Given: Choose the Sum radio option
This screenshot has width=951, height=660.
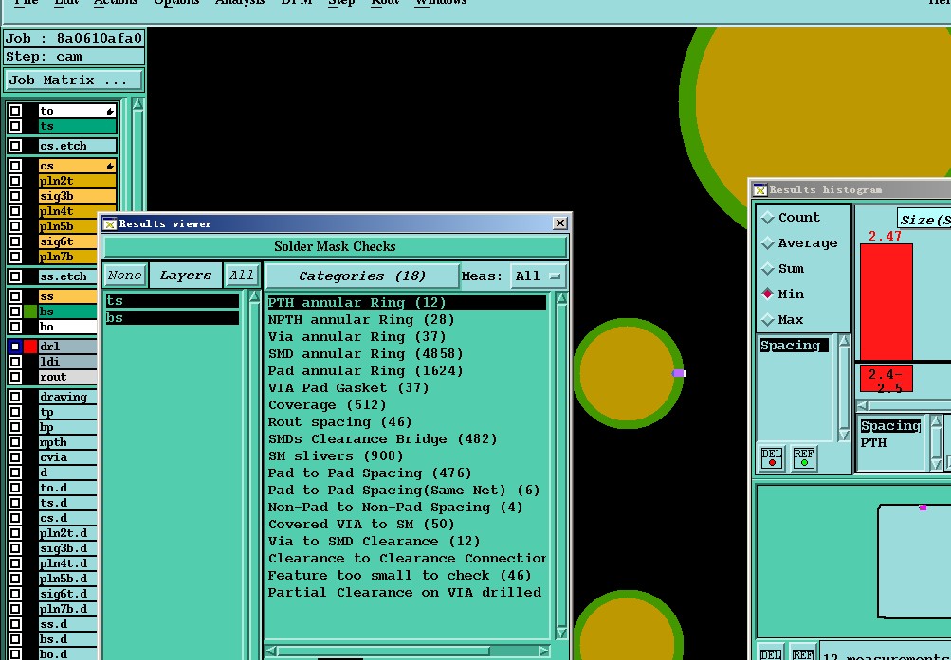Looking at the screenshot, I should point(768,268).
